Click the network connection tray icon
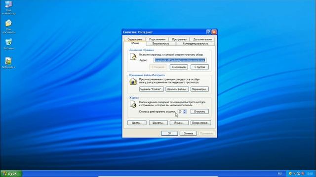 coord(298,174)
